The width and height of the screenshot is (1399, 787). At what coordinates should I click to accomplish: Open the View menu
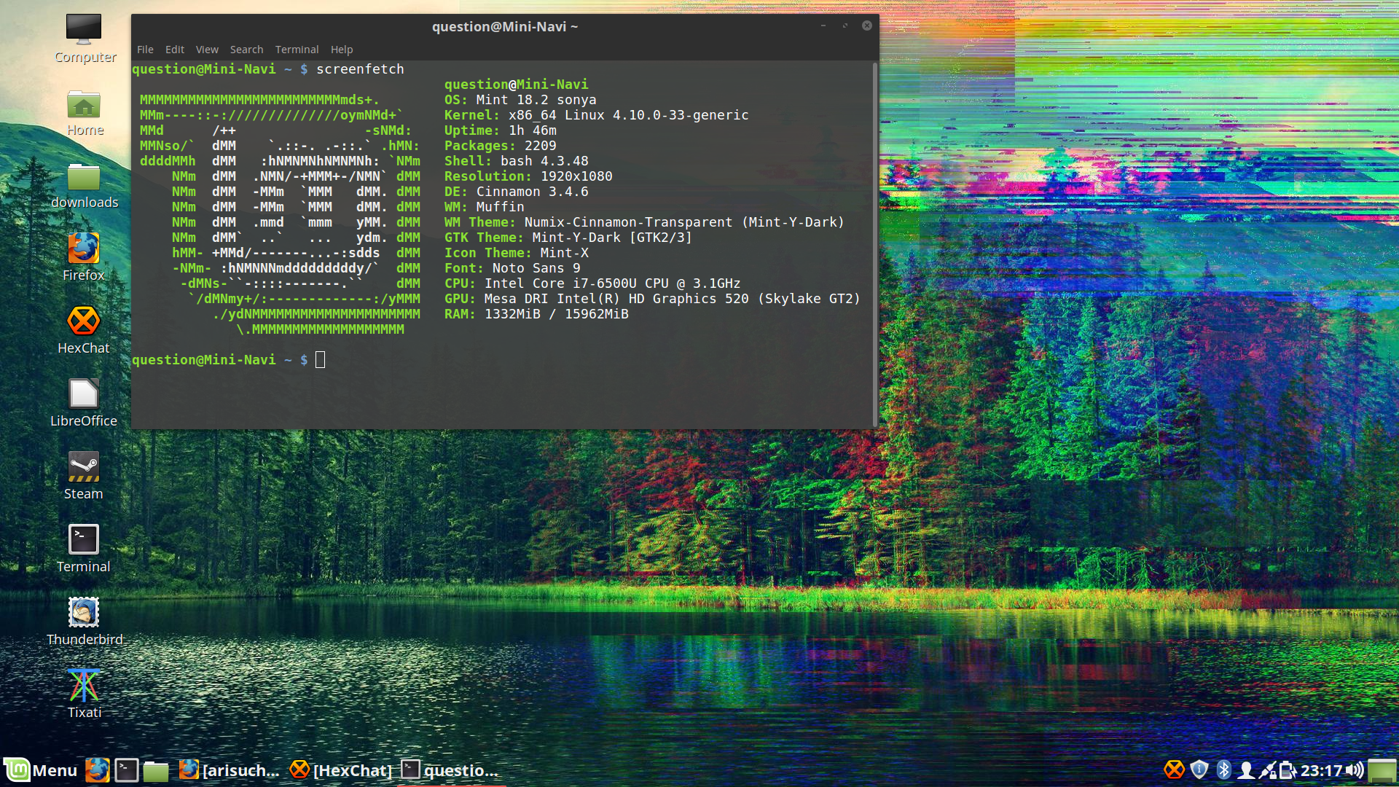(207, 50)
